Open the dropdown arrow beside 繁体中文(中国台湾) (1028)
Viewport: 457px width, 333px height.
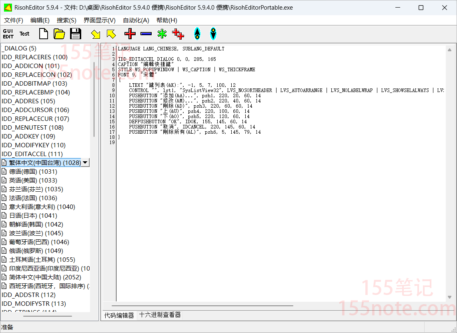[x=85, y=163]
